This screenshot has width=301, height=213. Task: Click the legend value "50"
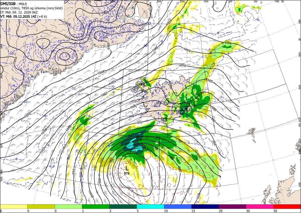point(275,211)
